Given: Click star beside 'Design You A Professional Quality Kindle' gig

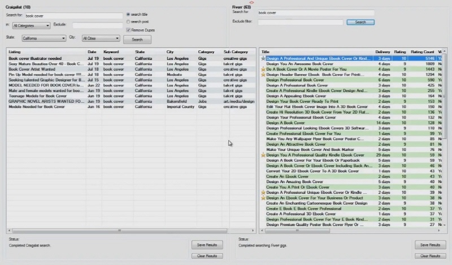Looking at the screenshot, I should (x=263, y=155).
